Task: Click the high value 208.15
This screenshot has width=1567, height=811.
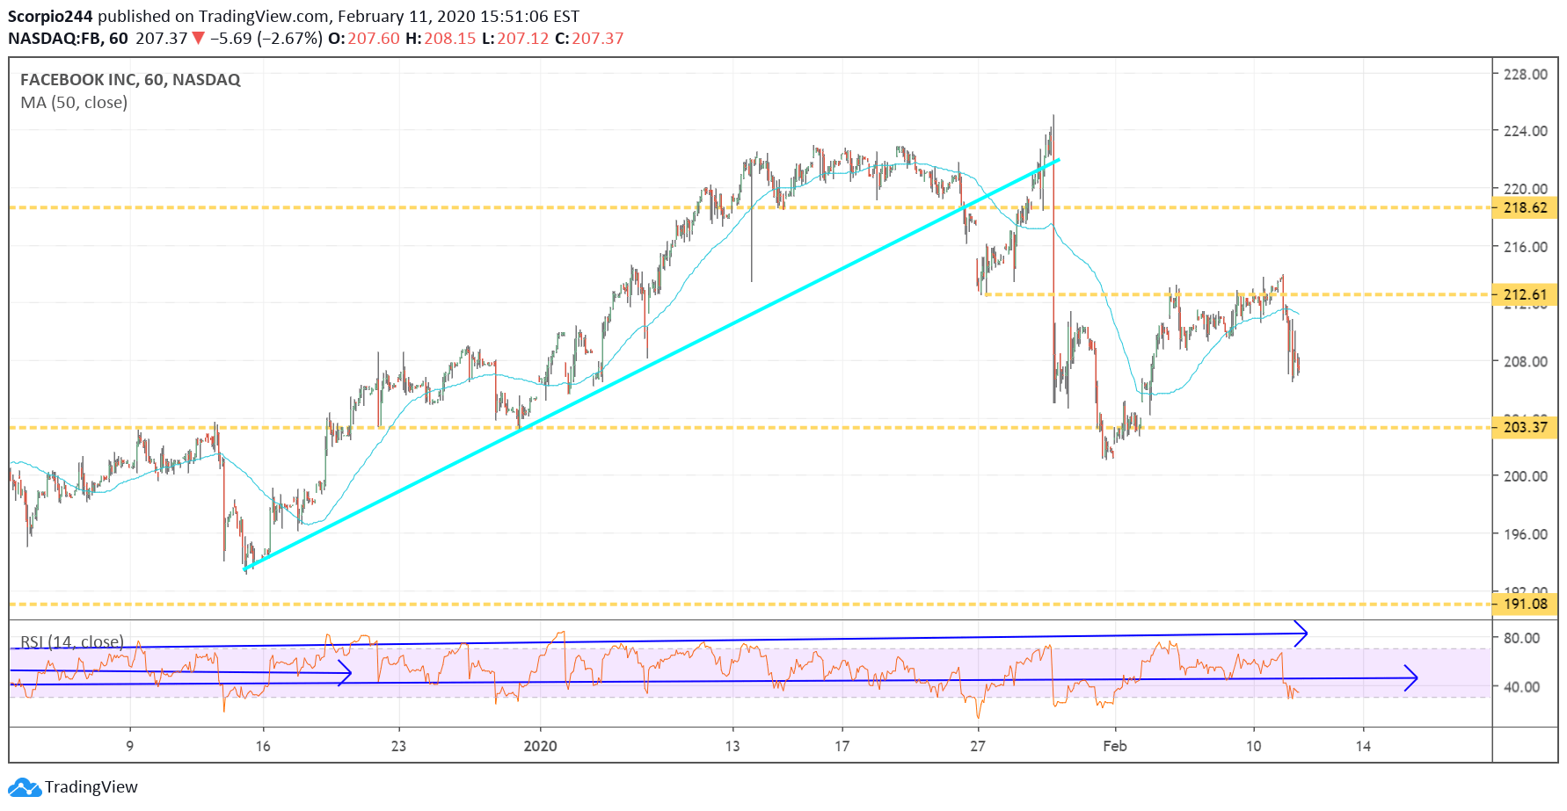Action: click(450, 39)
